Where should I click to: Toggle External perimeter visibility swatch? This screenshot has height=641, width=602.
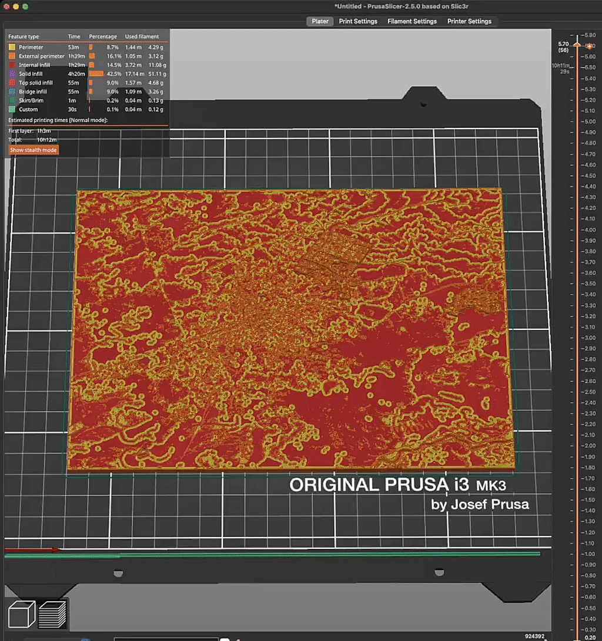12,56
